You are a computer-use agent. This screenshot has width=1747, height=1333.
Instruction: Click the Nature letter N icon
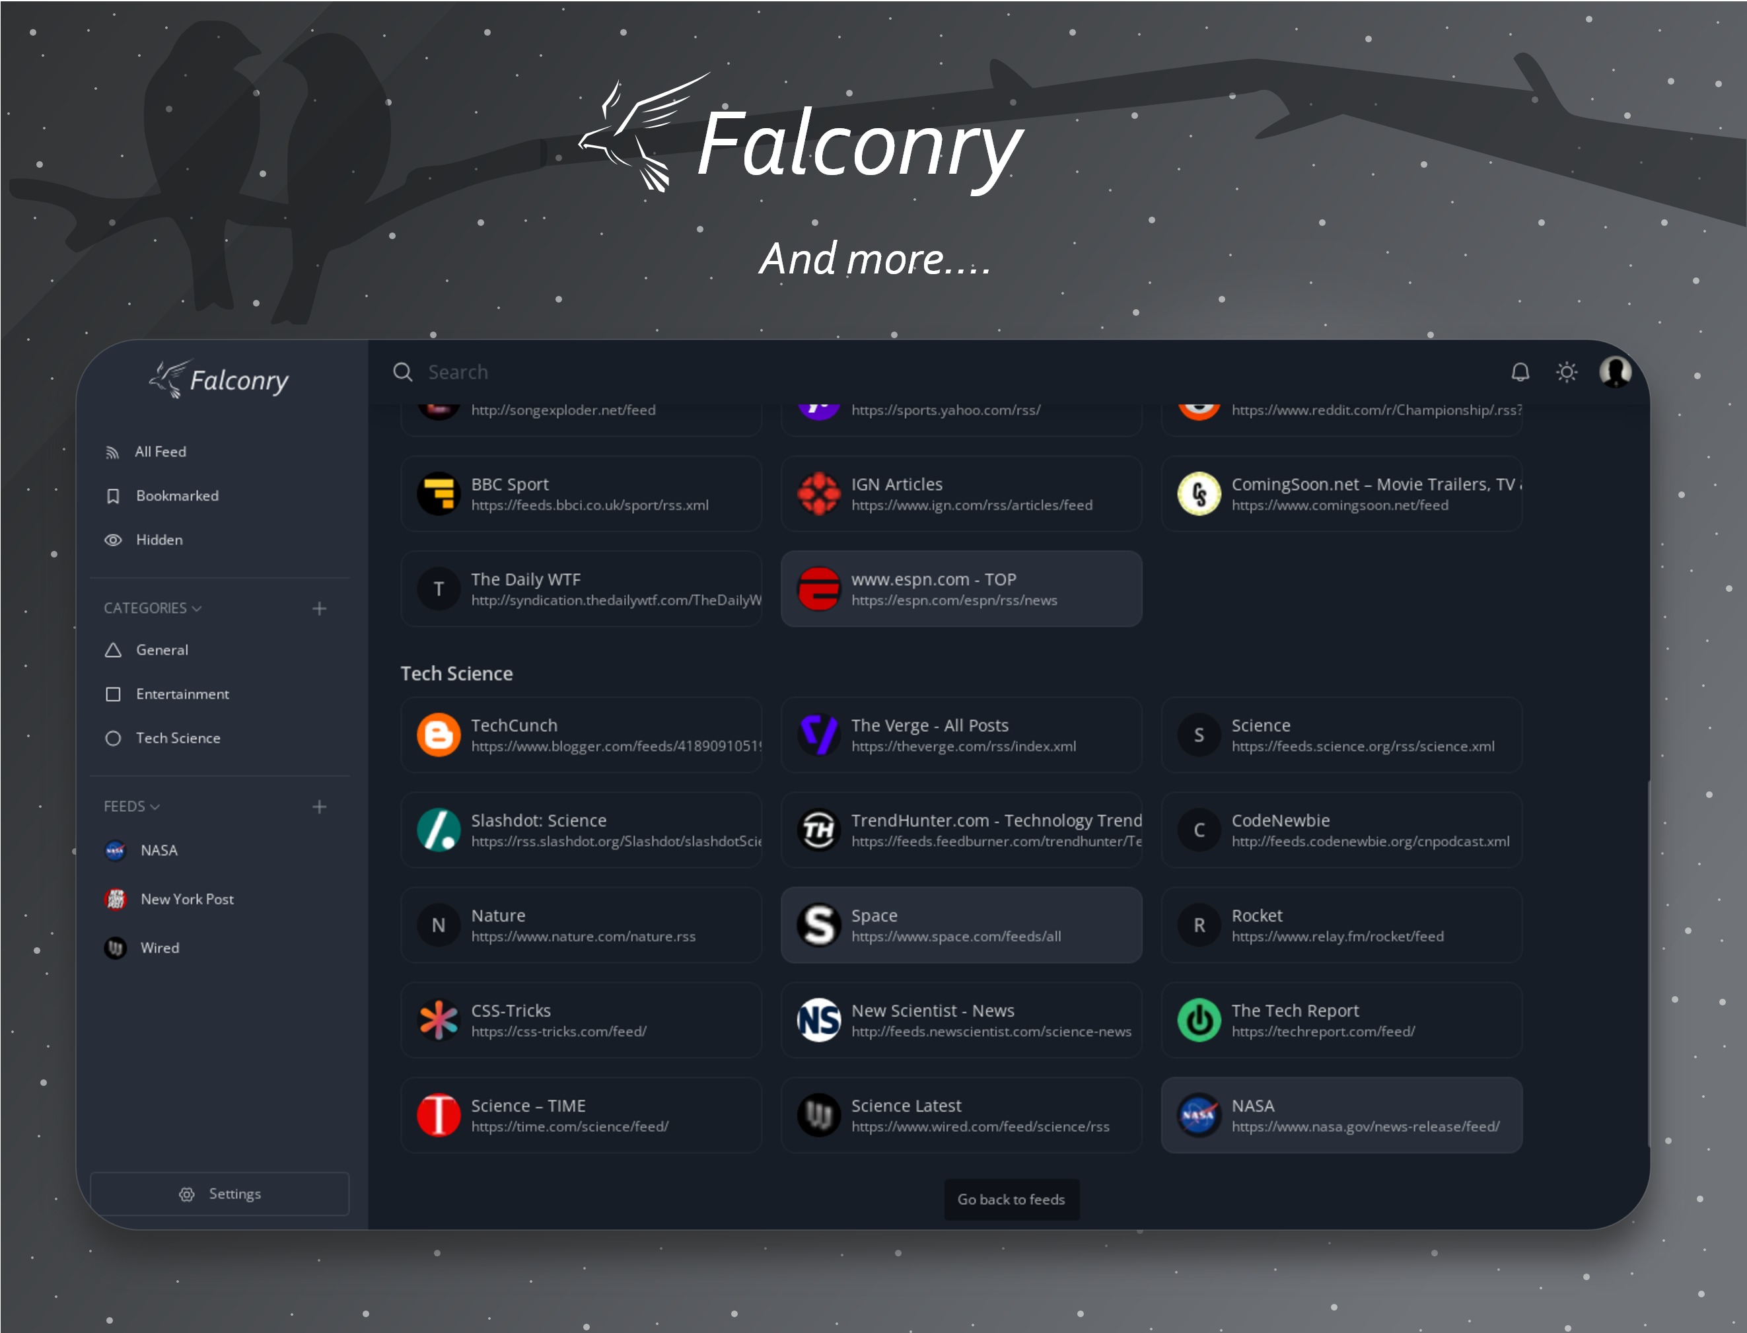coord(439,925)
